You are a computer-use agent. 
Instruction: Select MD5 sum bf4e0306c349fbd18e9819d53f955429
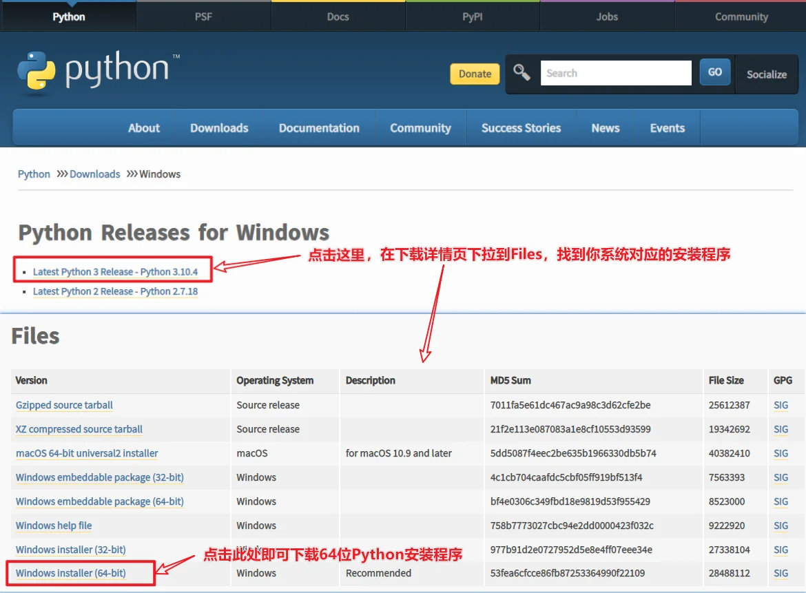570,501
